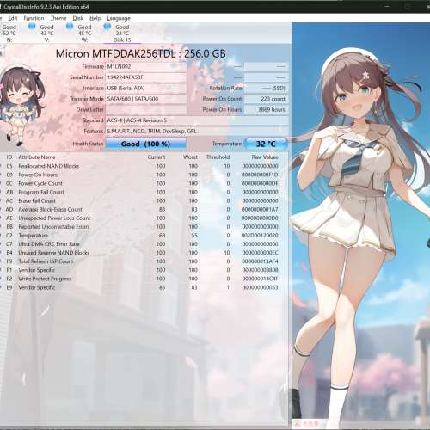
Task: Click the Raw Values column header
Action: (x=265, y=157)
